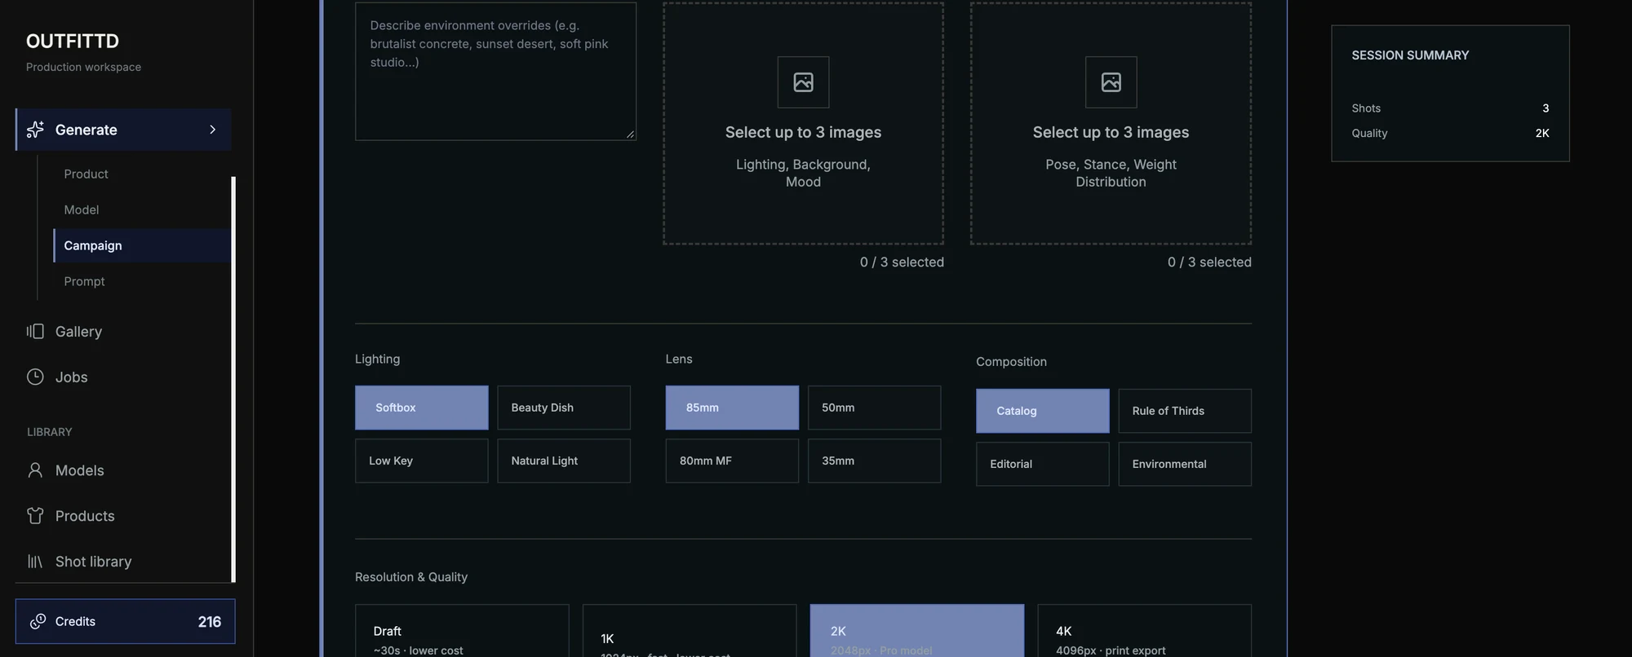1632x657 pixels.
Task: Open the Product sub-item
Action: click(x=142, y=174)
